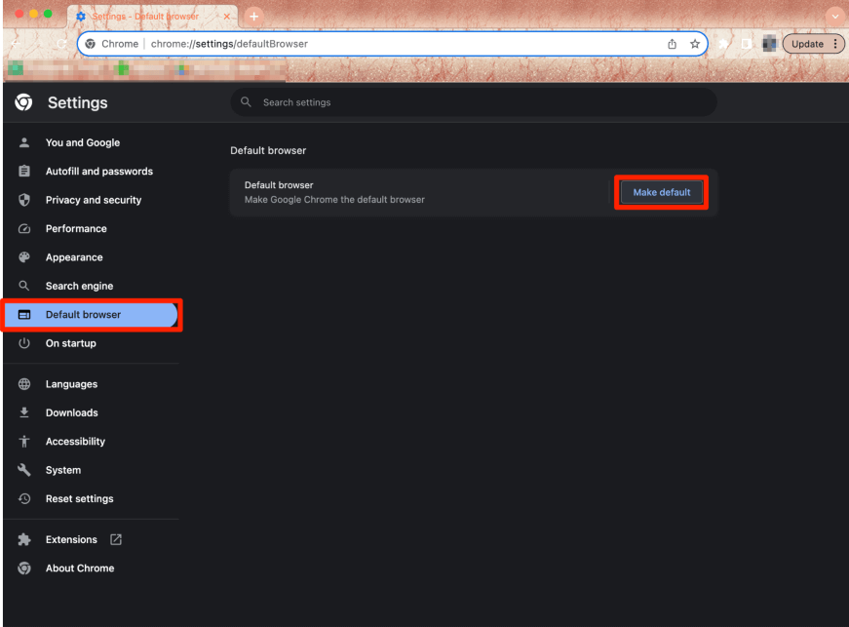
Task: Close the Settings tab
Action: tap(227, 17)
